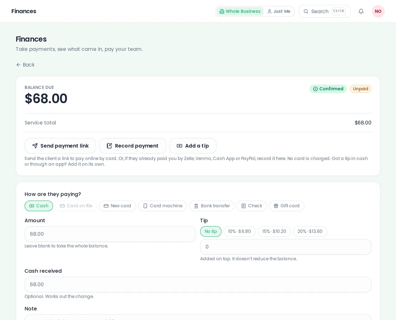Screen dimensions: 396x320
Task: Click the Confirmed checkmark icon
Action: [x=315, y=89]
